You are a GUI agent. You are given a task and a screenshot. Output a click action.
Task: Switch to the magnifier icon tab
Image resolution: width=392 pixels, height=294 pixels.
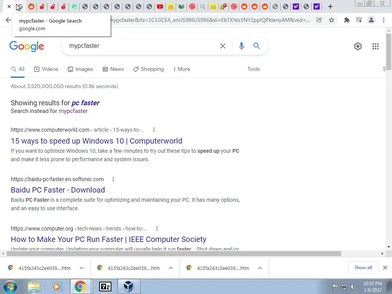(x=203, y=7)
